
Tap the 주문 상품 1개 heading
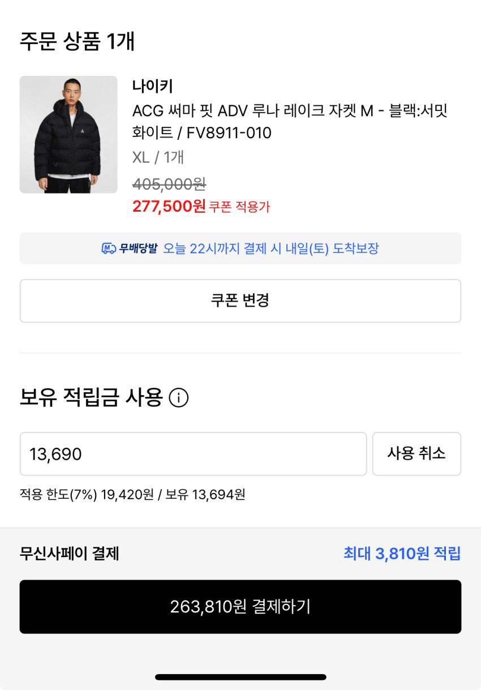(x=77, y=41)
